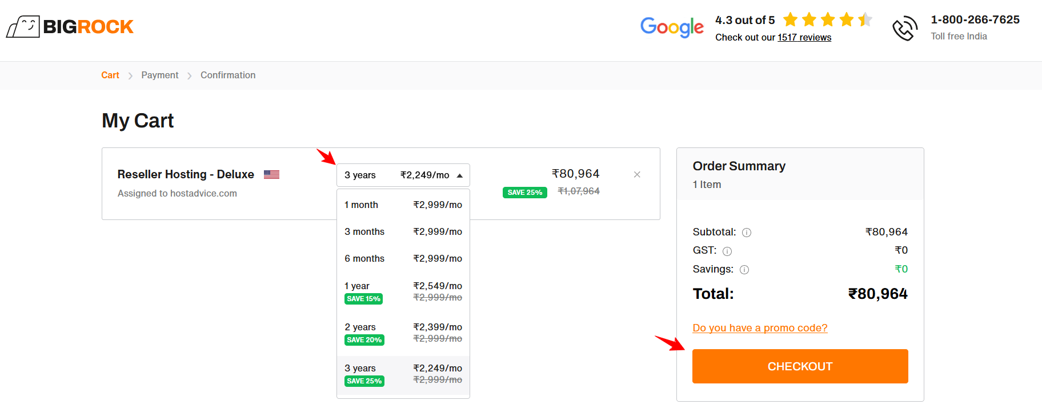Click the SAVE 20% badge under 2 years
This screenshot has height=420, width=1042.
click(x=364, y=340)
